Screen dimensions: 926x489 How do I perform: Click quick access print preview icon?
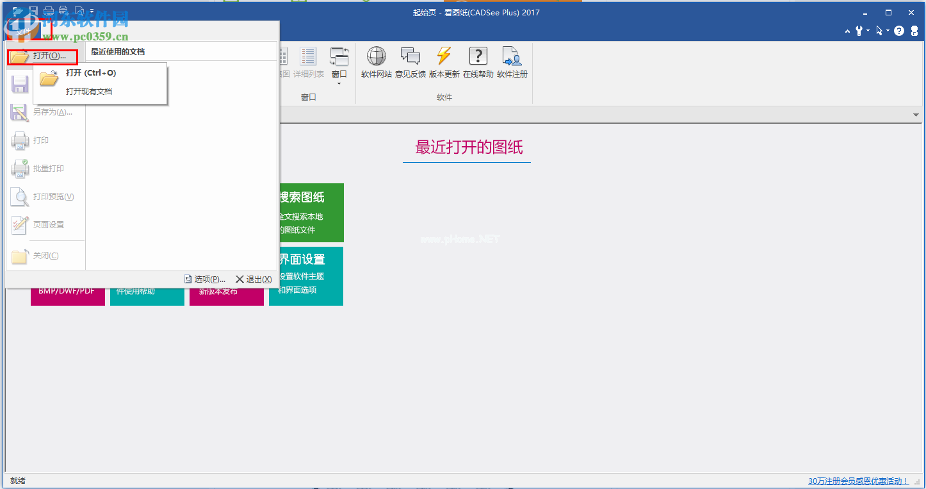click(x=79, y=11)
